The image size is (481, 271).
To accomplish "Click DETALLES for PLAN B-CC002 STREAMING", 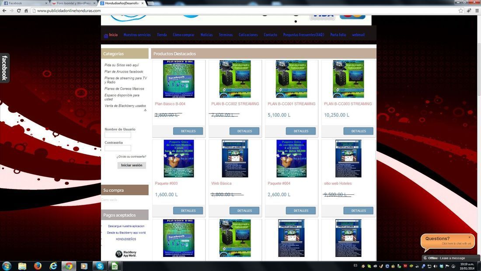I will coord(244,131).
